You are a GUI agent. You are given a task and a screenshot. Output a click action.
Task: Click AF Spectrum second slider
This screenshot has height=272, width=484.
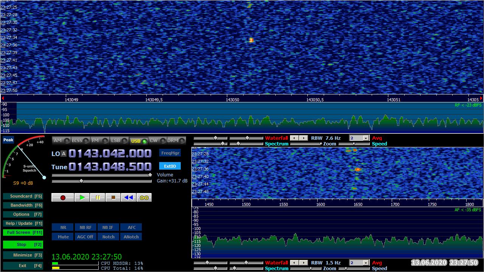[246, 268]
